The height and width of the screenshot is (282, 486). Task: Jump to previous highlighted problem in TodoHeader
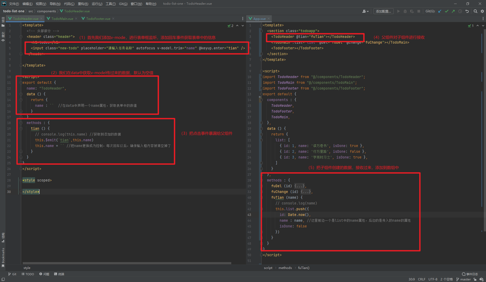point(237,26)
